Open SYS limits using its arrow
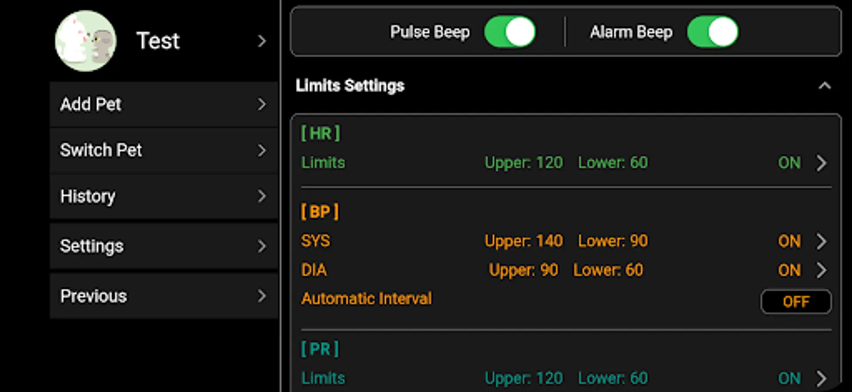 (x=821, y=241)
